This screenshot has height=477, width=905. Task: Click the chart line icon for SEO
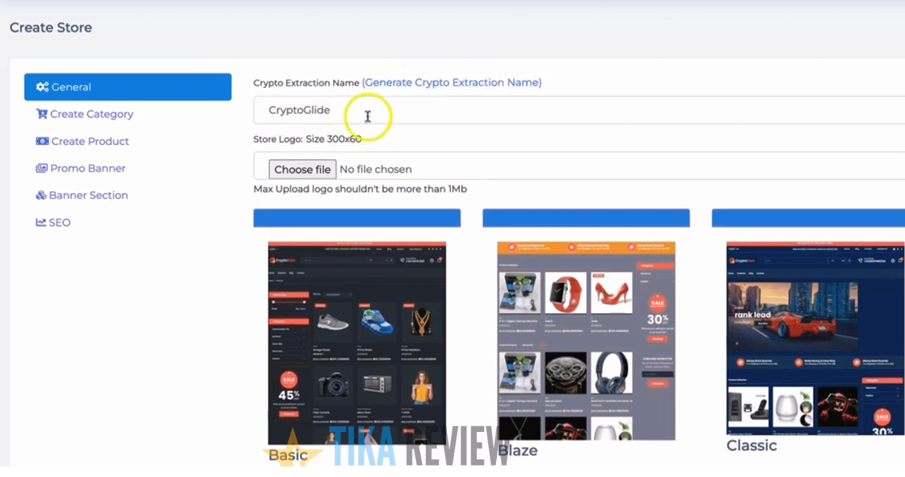click(41, 222)
